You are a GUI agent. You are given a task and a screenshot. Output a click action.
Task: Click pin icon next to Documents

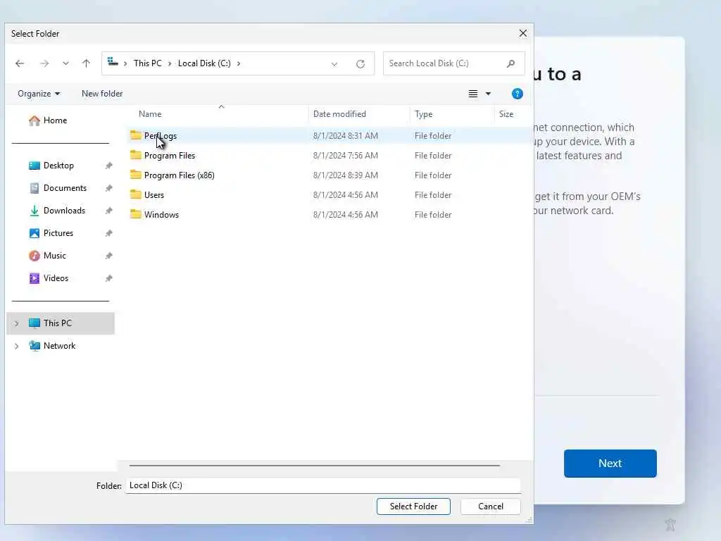(x=109, y=188)
